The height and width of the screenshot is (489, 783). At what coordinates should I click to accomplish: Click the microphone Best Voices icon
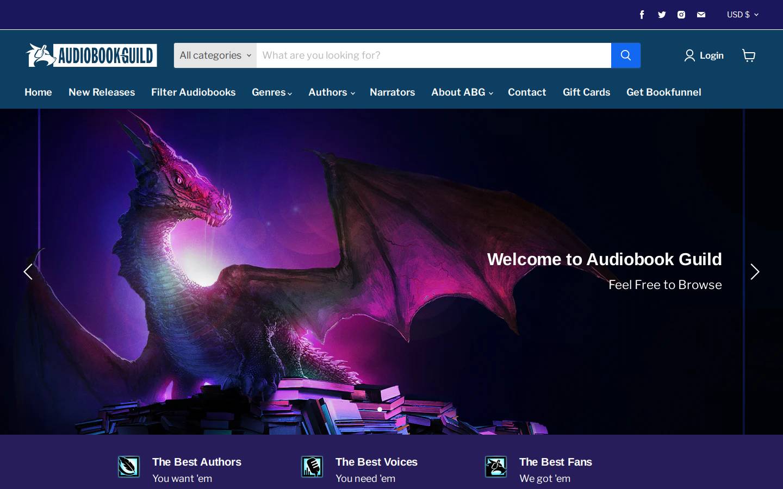click(312, 467)
